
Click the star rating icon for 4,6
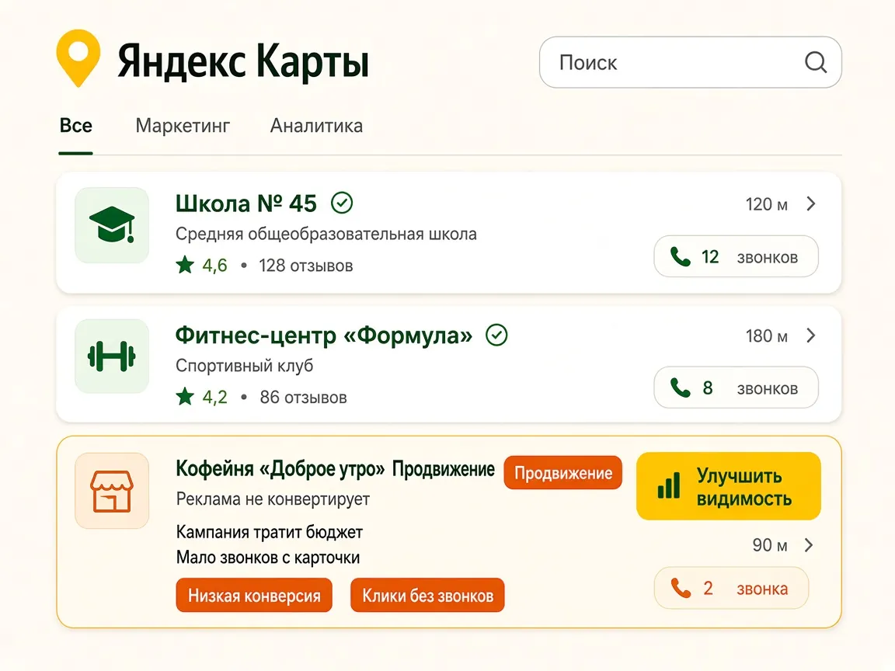(185, 265)
